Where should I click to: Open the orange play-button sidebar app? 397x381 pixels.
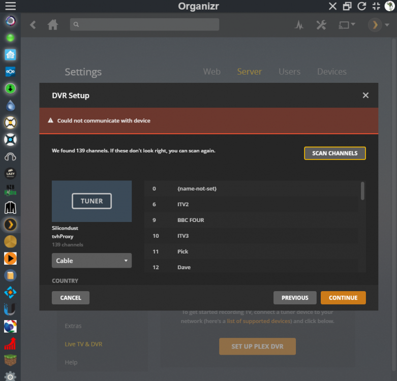click(10, 258)
